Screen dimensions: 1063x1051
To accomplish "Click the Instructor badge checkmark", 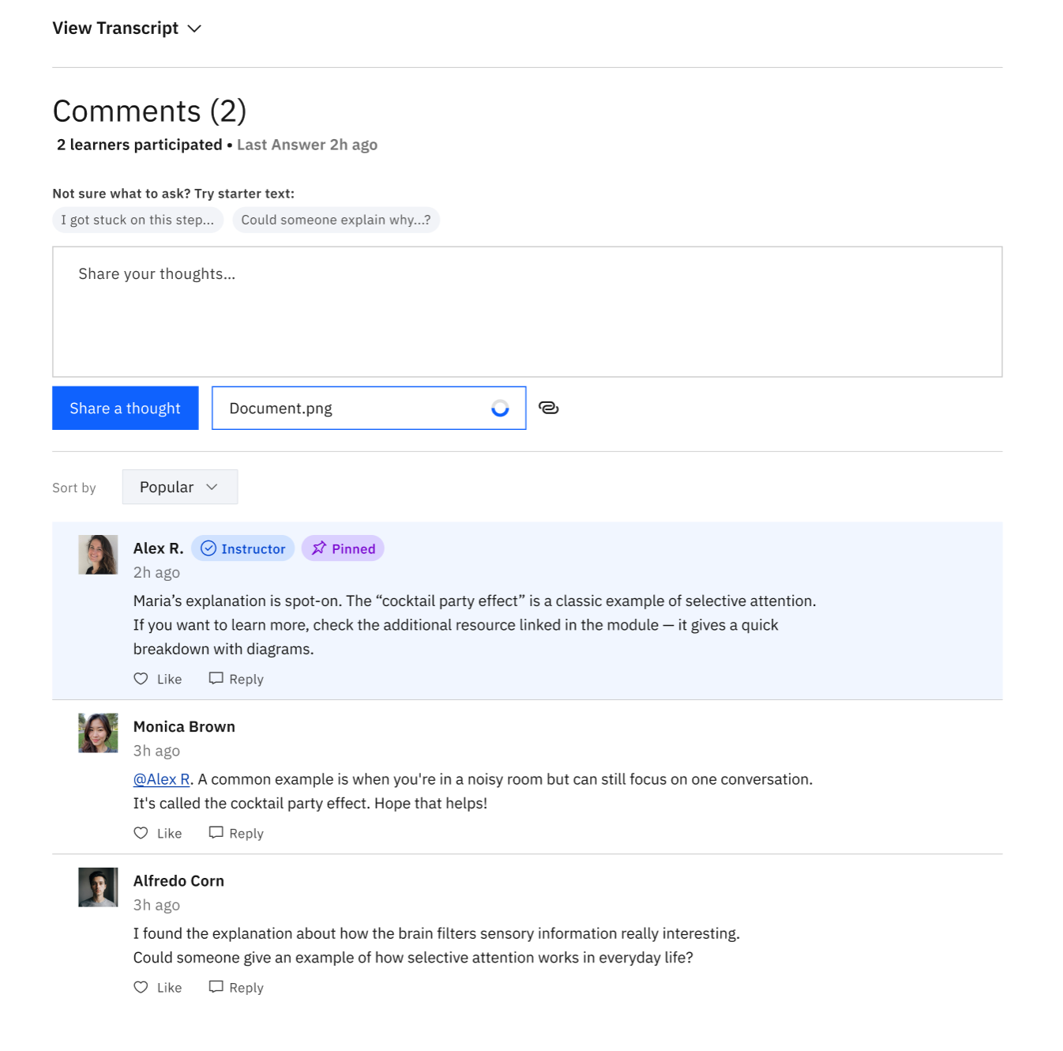I will pos(208,548).
